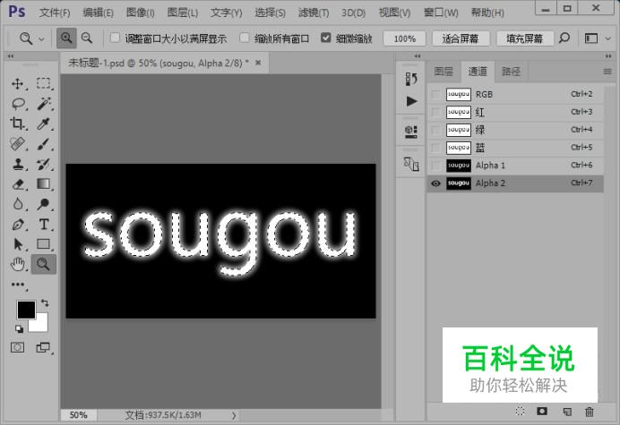620x425 pixels.
Task: Show the Alpha 1 channel visibility
Action: point(435,166)
